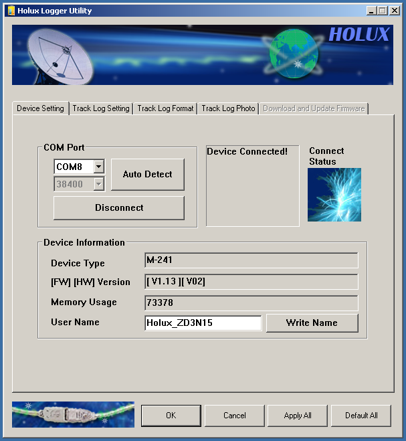Click the Device Information group label
Viewport: 406px width, 441px height.
(x=84, y=242)
